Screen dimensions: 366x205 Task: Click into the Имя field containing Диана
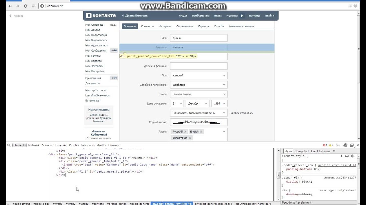click(x=199, y=38)
